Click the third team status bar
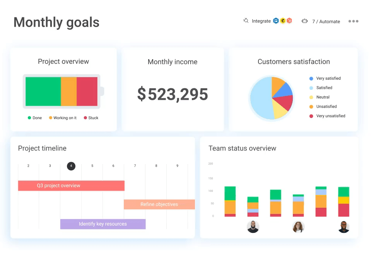Image resolution: width=376 pixels, height=253 pixels. tap(275, 203)
